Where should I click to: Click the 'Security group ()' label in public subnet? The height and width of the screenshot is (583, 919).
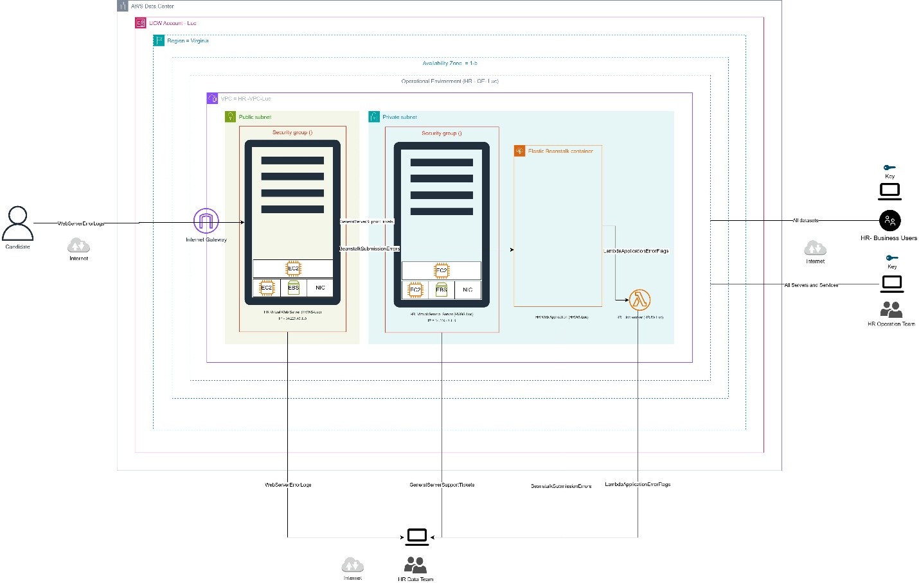pyautogui.click(x=292, y=132)
